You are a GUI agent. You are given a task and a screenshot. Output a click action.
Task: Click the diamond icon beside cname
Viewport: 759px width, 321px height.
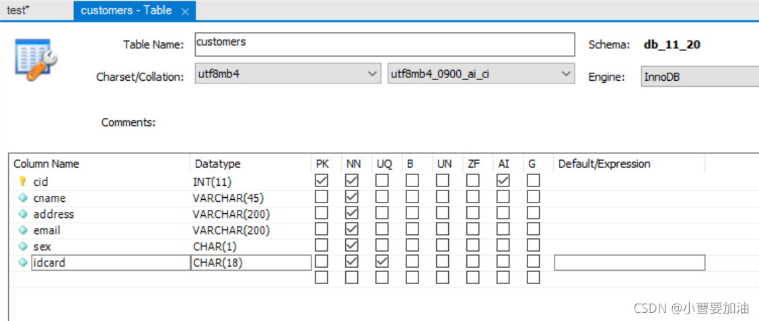(x=22, y=198)
